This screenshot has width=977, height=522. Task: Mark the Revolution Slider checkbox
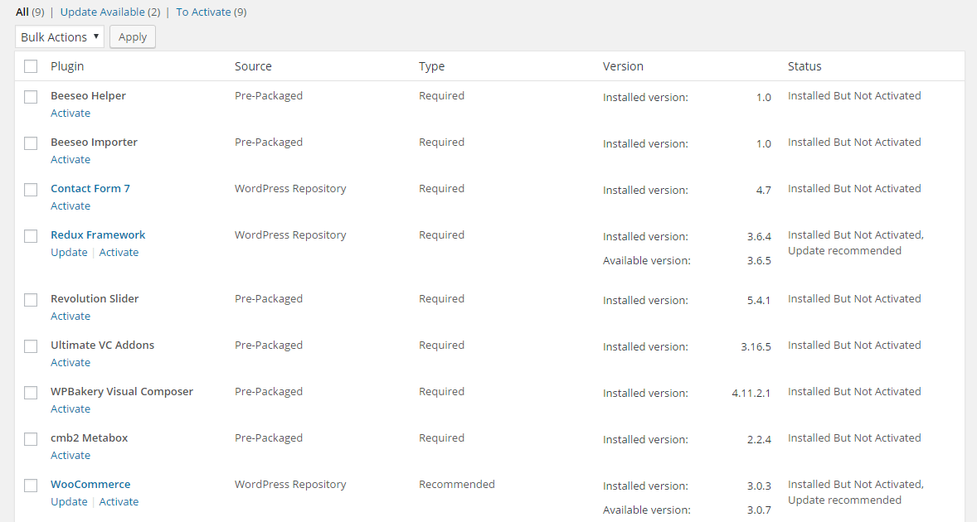point(31,300)
